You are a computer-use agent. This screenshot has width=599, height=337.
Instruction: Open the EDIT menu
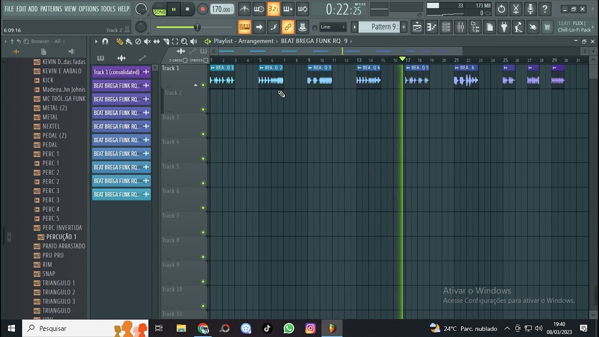(x=21, y=9)
